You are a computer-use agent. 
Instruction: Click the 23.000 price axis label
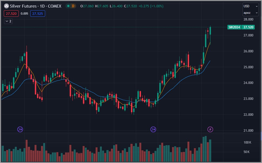pyautogui.click(x=248, y=99)
